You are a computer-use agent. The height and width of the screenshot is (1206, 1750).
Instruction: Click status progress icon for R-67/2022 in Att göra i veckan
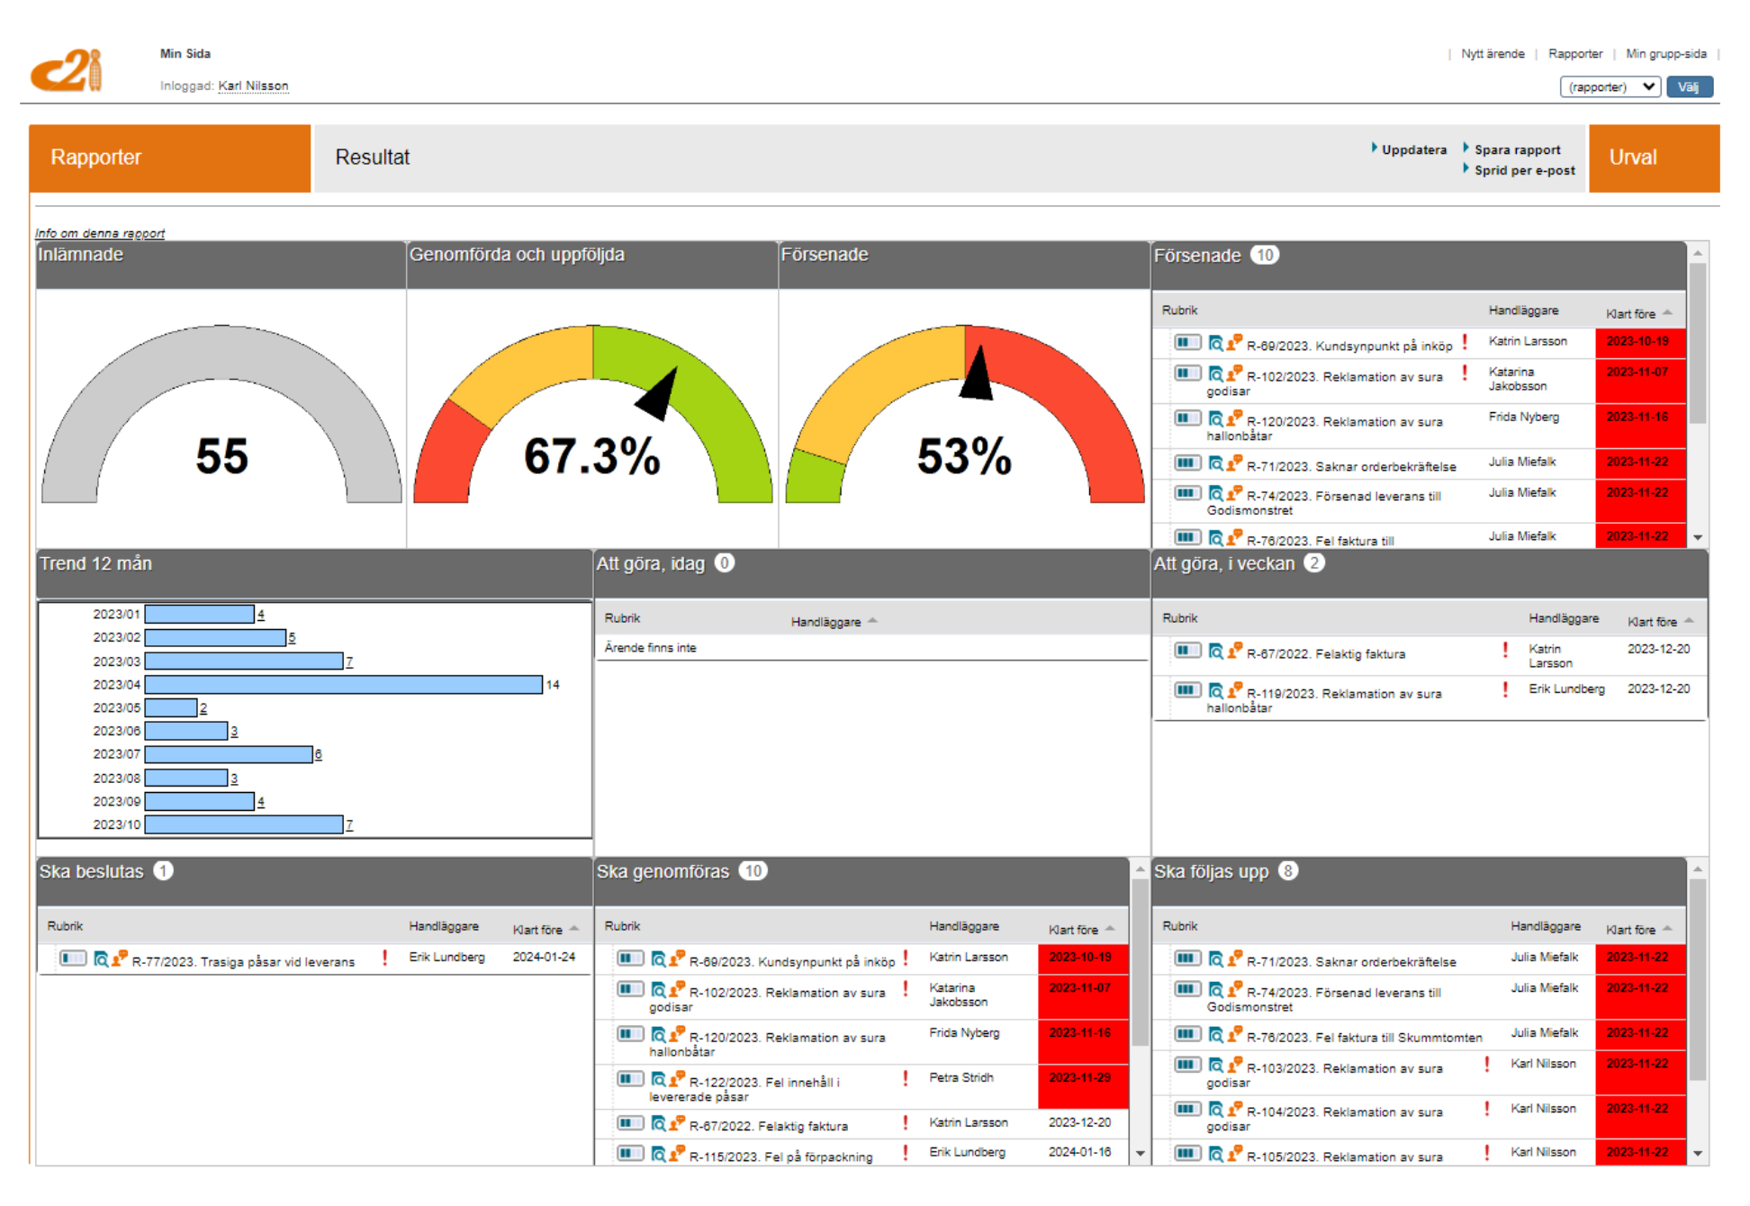[1187, 650]
